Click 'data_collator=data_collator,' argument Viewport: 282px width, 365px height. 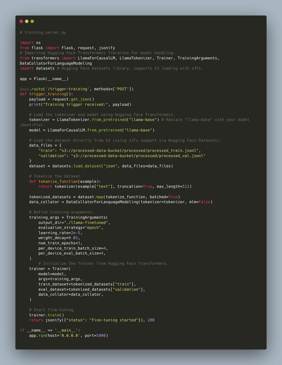[x=71, y=294]
